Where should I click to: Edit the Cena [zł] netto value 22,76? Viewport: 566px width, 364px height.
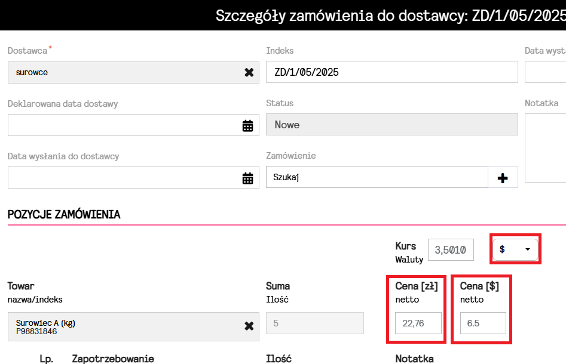pyautogui.click(x=418, y=323)
